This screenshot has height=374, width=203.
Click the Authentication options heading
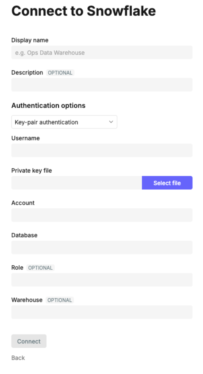[48, 106]
